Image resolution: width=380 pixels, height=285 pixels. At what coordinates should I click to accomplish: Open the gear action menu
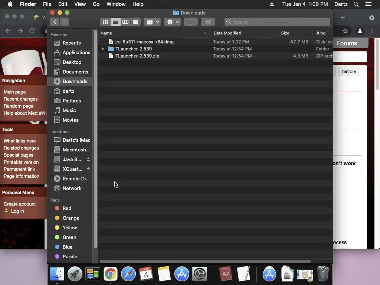pyautogui.click(x=172, y=22)
